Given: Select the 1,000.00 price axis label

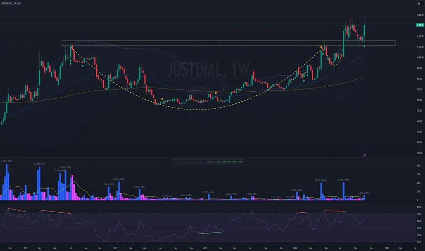Looking at the screenshot, I should click(420, 58).
